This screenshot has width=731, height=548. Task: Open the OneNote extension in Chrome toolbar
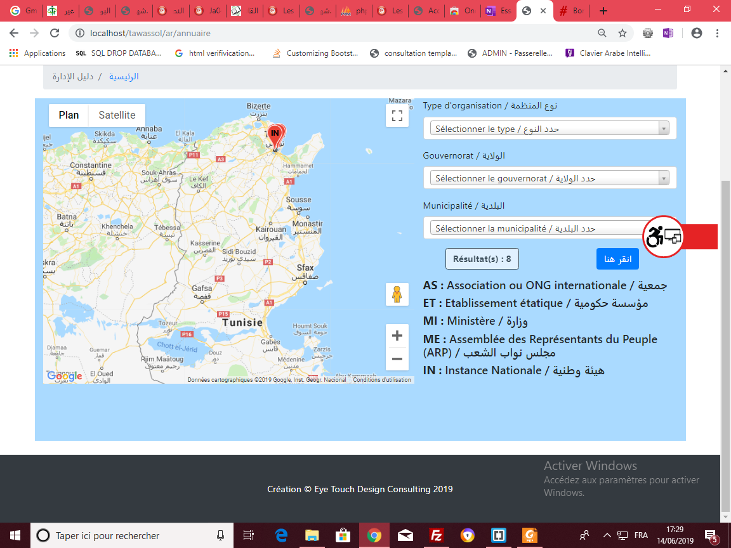pos(668,33)
